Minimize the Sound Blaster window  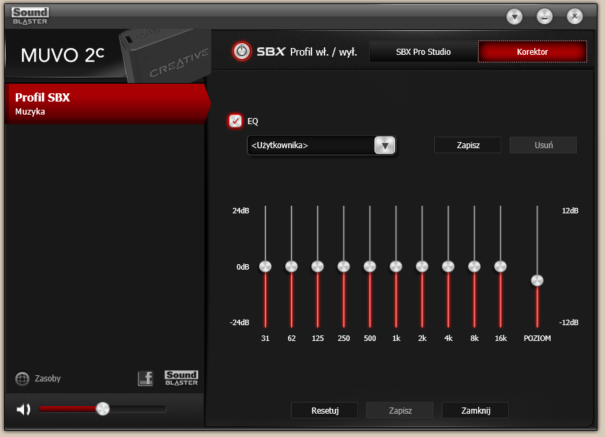pyautogui.click(x=545, y=16)
